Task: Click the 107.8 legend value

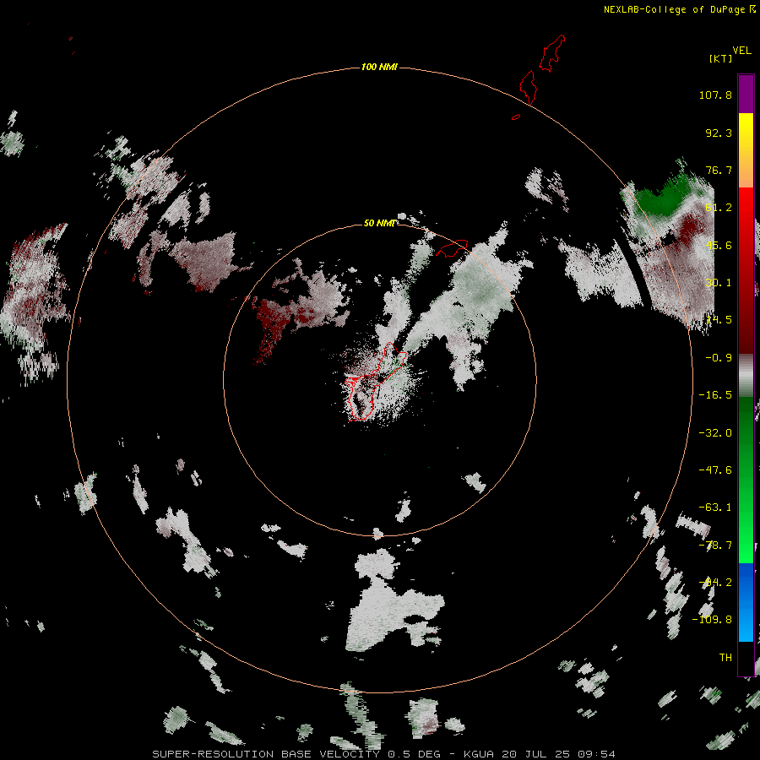Action: click(x=715, y=95)
